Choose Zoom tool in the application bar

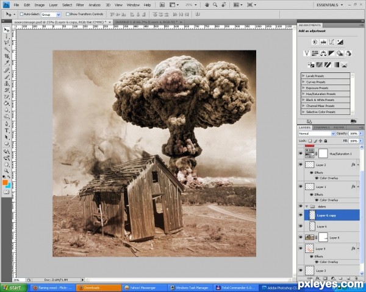(215, 5)
